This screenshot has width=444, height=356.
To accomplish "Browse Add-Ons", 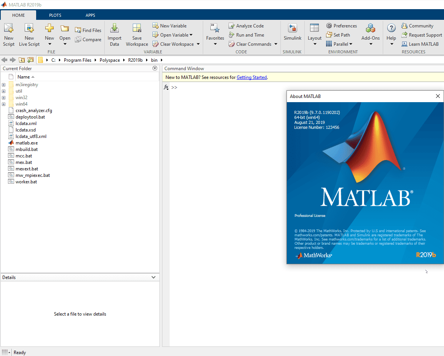I will (x=370, y=34).
